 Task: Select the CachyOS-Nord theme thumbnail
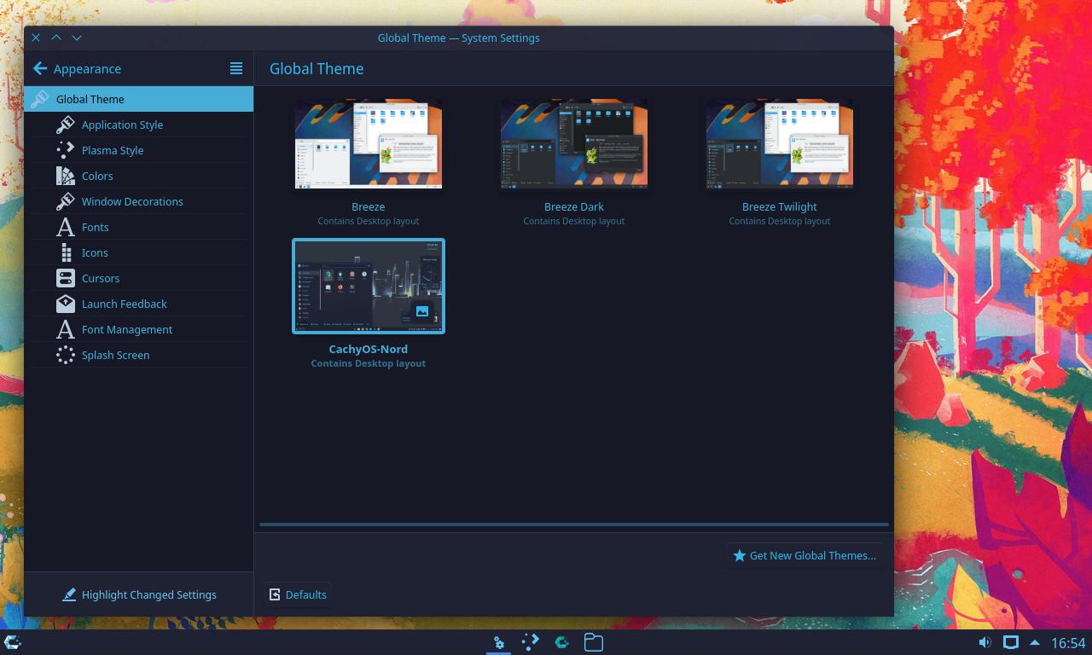[x=369, y=286]
